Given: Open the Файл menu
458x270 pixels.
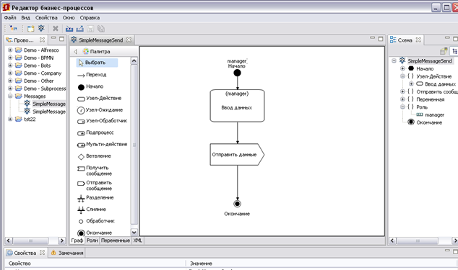Looking at the screenshot, I should click(x=10, y=18).
